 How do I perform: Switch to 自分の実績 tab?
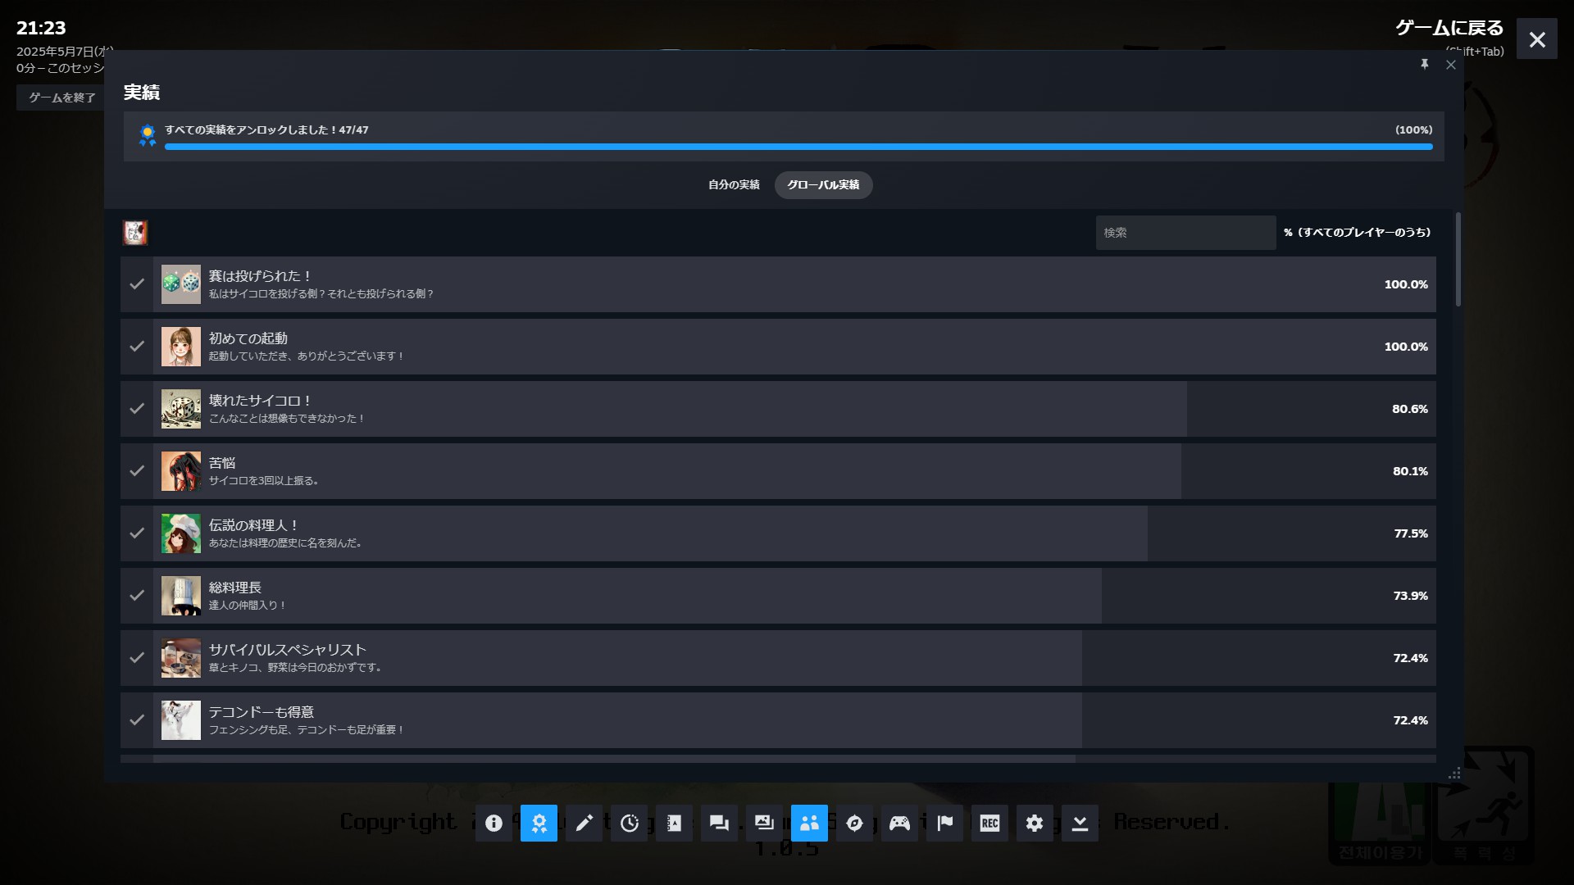tap(734, 185)
